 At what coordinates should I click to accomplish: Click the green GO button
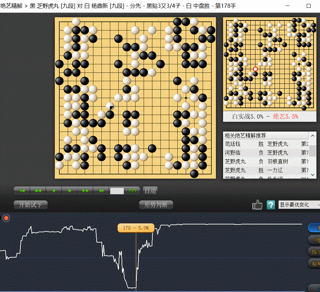point(132,191)
